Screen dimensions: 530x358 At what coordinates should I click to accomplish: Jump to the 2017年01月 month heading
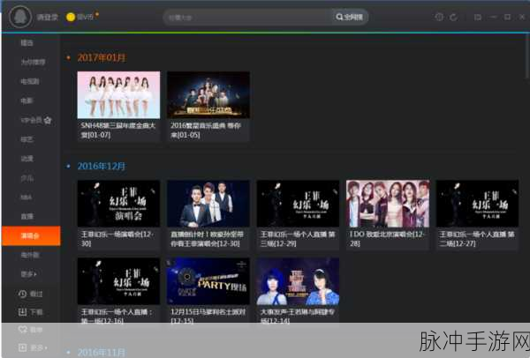pyautogui.click(x=102, y=57)
